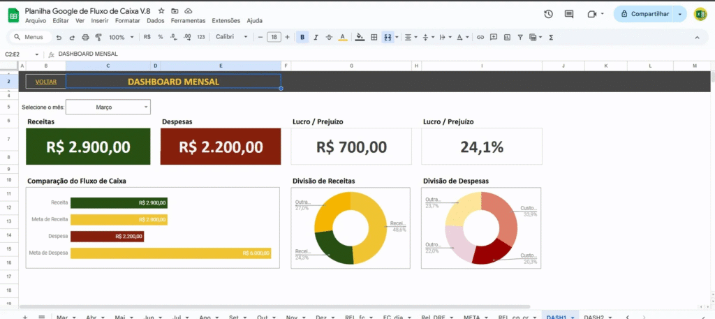Toggle italic formatting
The image size is (715, 319).
[316, 37]
